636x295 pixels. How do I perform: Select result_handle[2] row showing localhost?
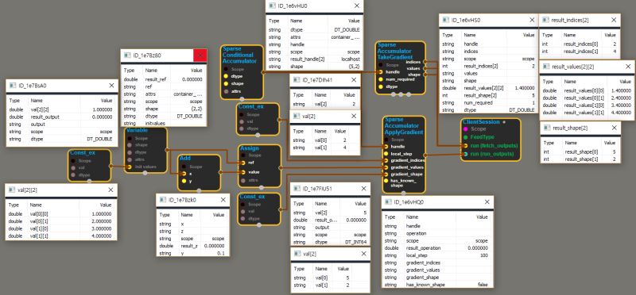click(x=314, y=59)
